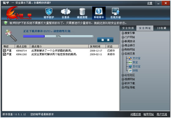Close the 锐甲 window
171x118 pixels.
166,3
